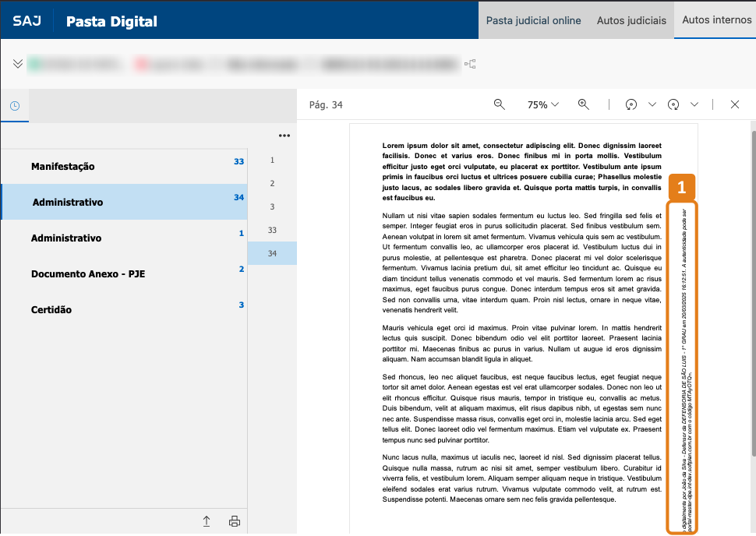The height and width of the screenshot is (536, 756).
Task: Switch to the Autos judiciais tab
Action: click(631, 21)
